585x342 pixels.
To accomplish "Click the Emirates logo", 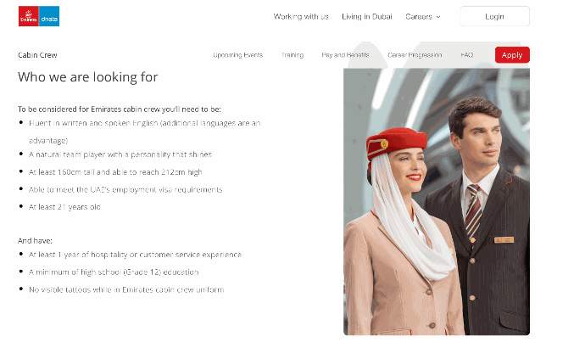I will click(x=28, y=16).
